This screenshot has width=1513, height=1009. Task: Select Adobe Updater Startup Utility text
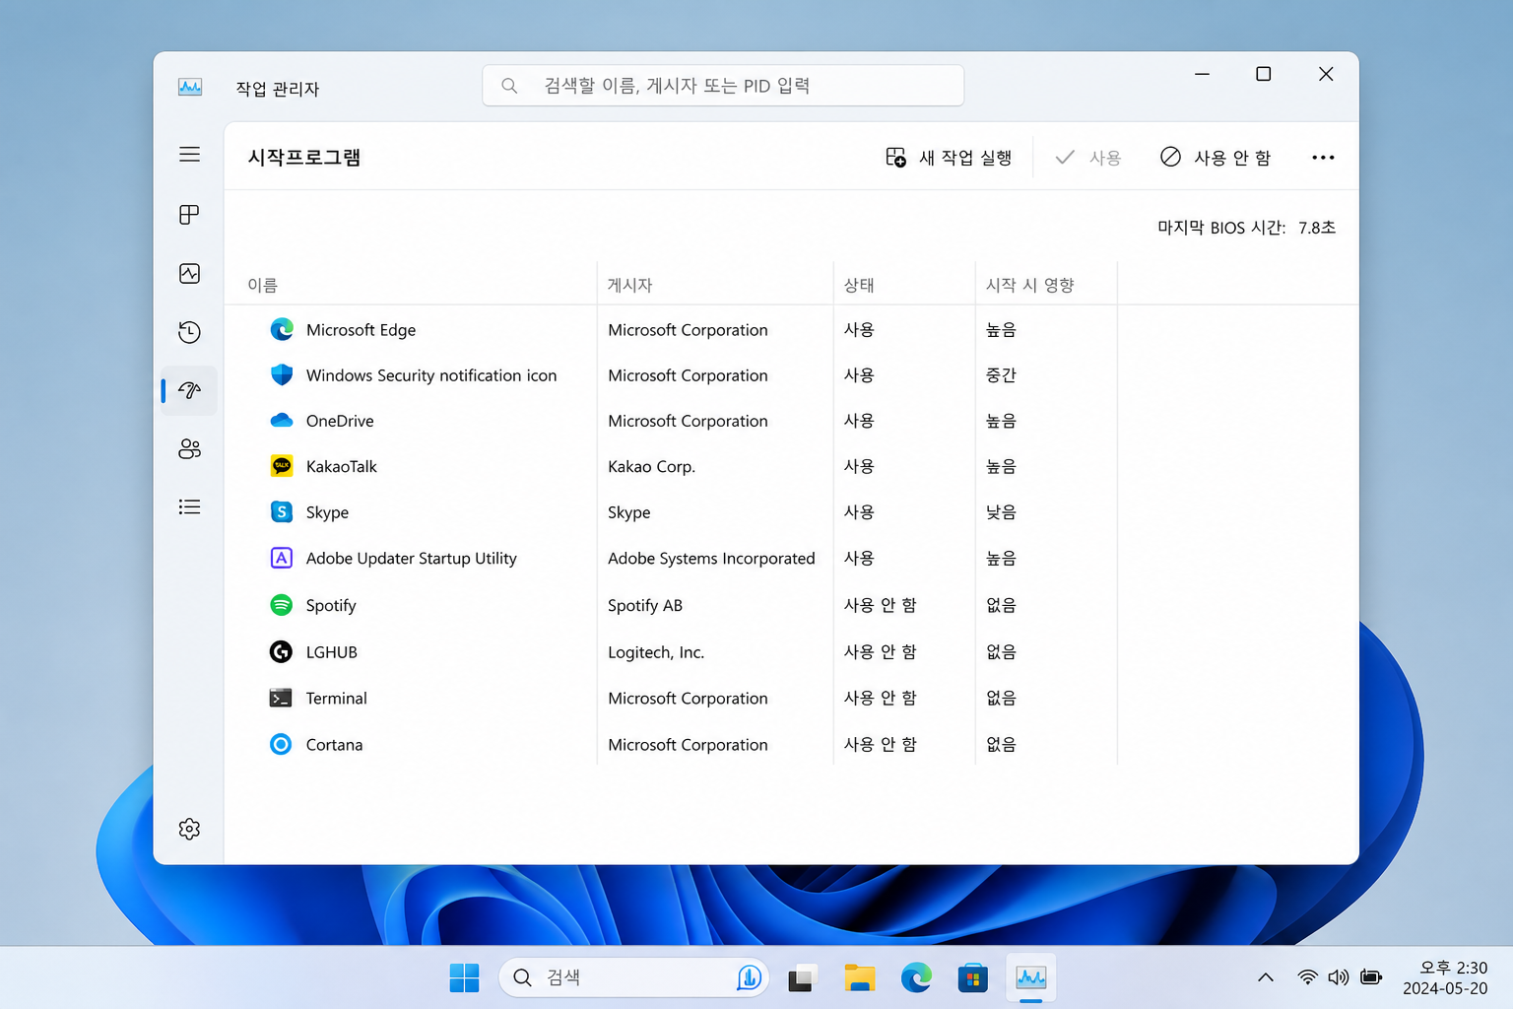pyautogui.click(x=411, y=558)
